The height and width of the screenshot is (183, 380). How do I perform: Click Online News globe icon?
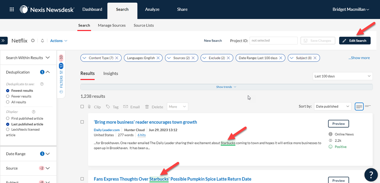[x=331, y=134]
